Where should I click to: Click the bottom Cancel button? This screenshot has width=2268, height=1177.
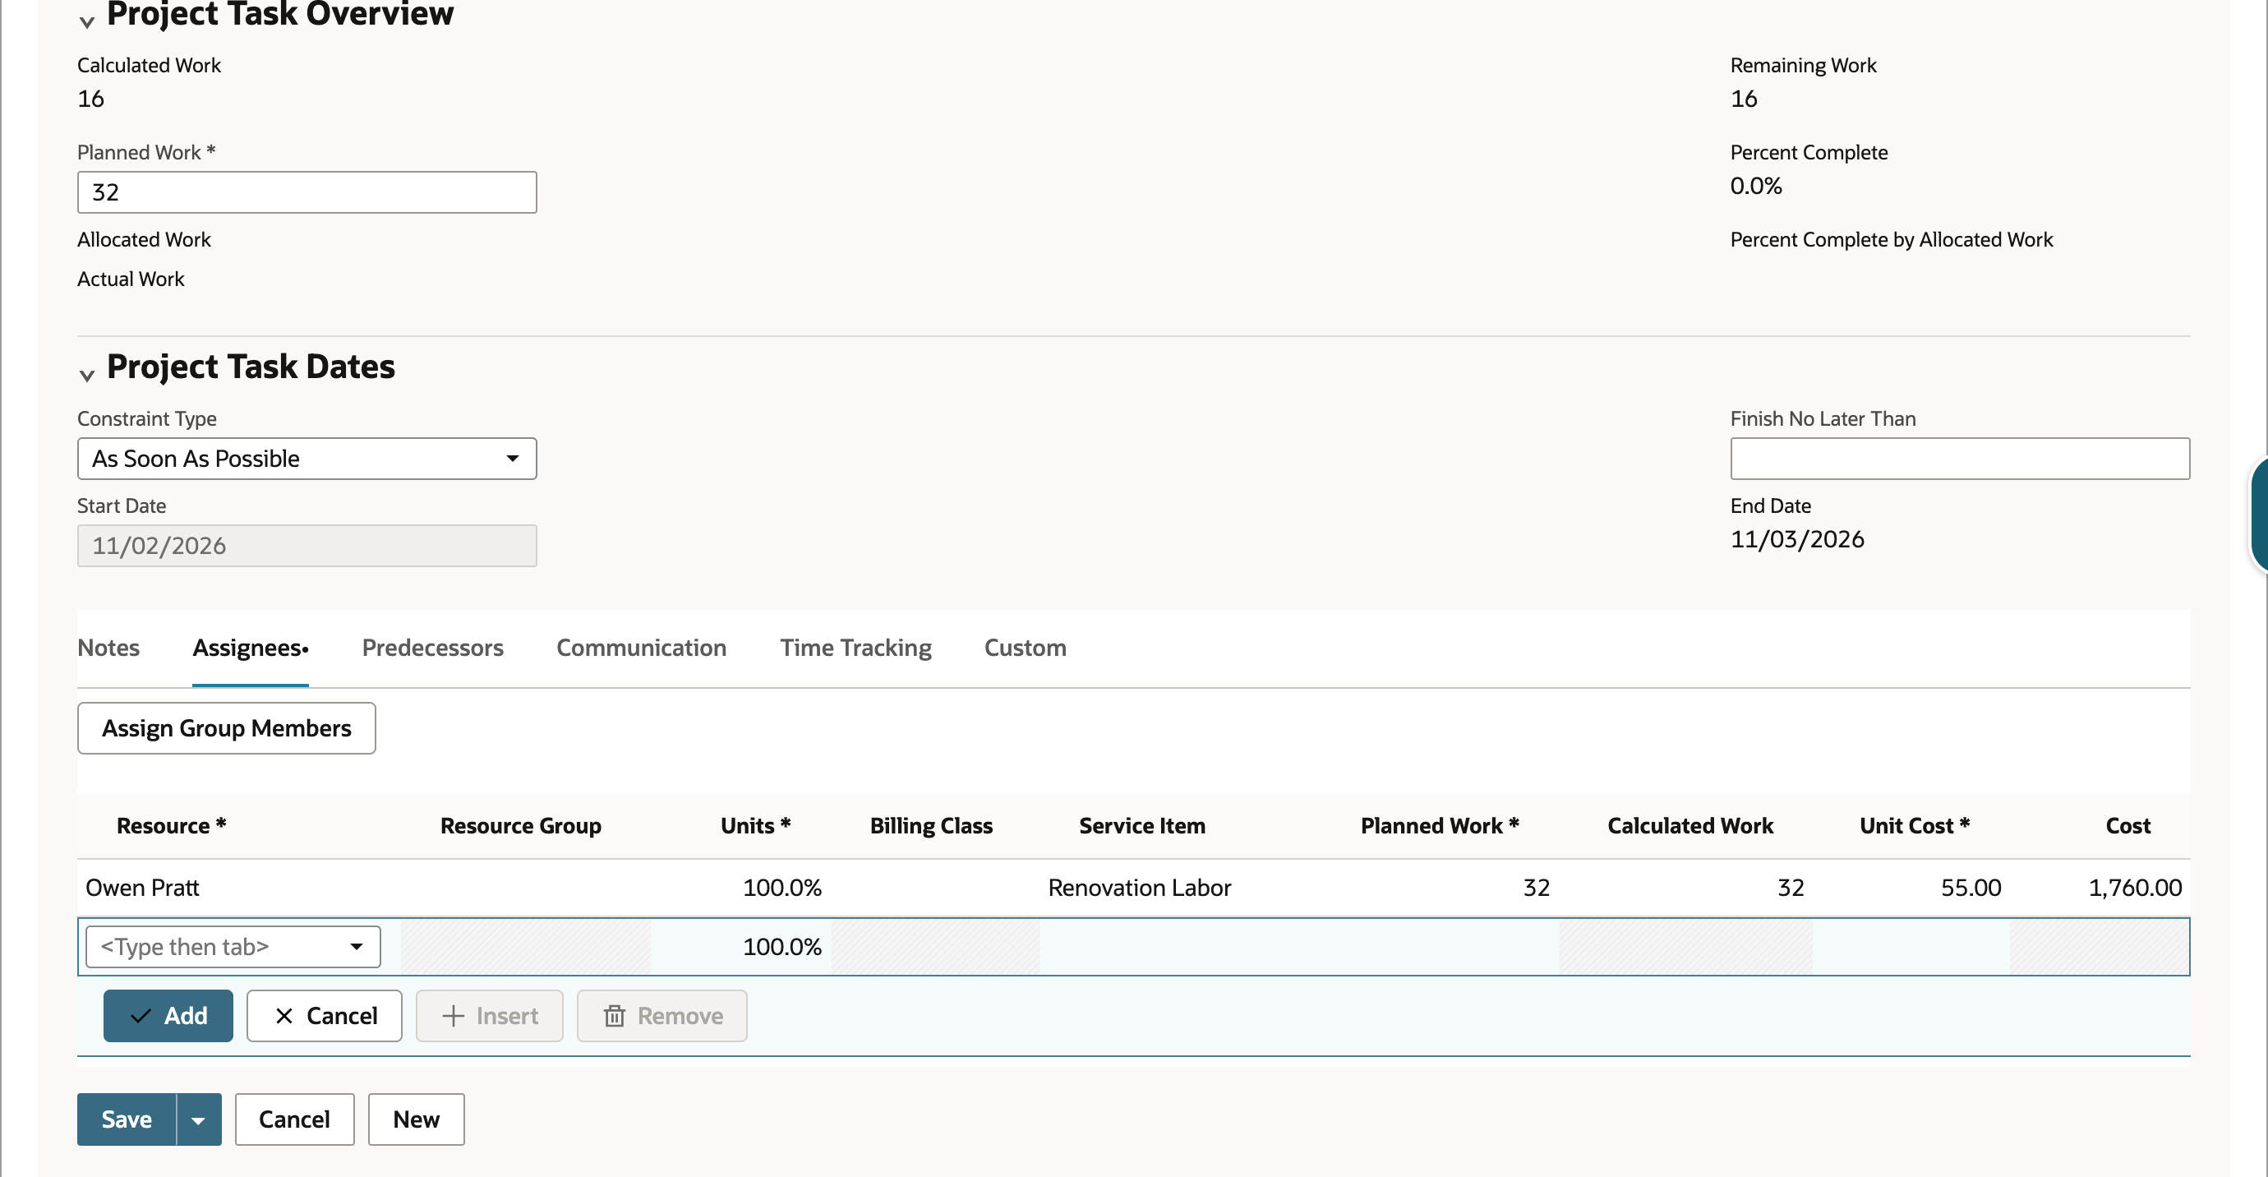(x=294, y=1119)
